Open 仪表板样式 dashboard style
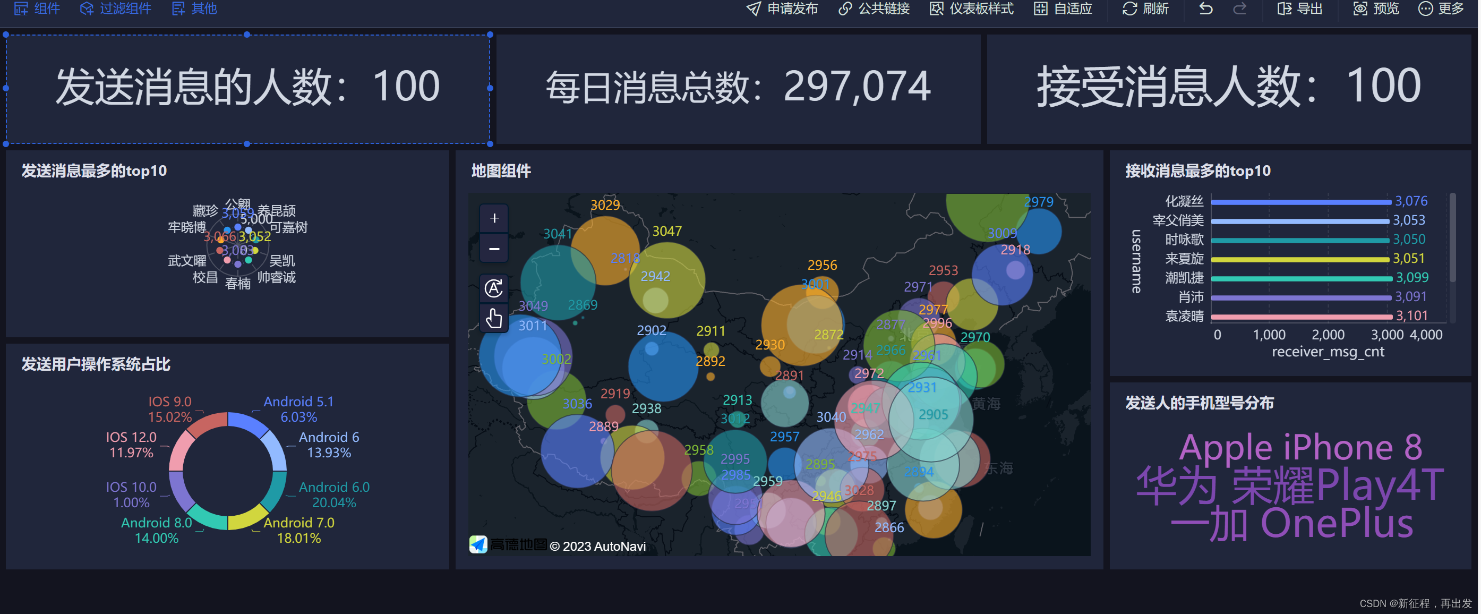The image size is (1481, 614). [x=972, y=8]
